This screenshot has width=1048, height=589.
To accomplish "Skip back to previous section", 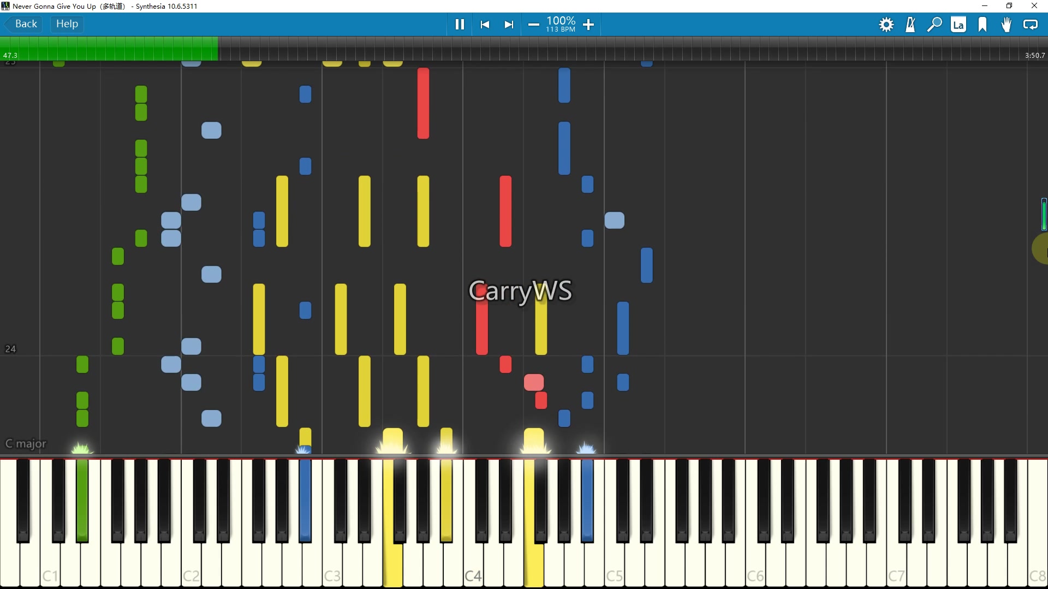I will click(485, 25).
